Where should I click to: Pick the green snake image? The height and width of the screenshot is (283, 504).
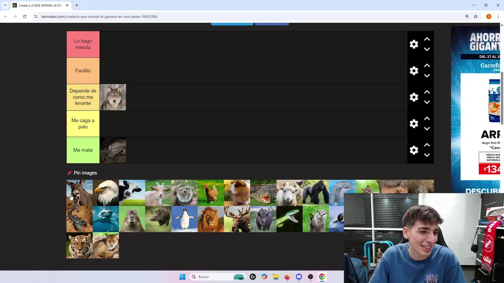click(289, 219)
